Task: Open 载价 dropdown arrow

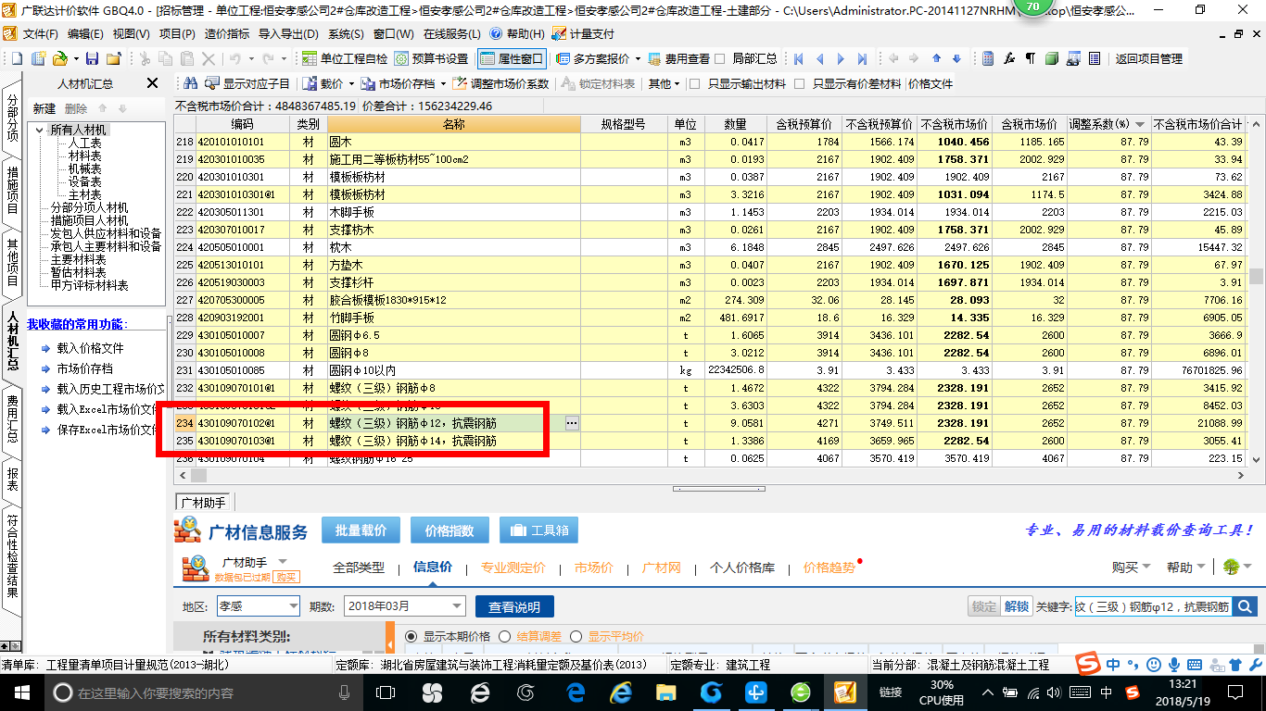Action: coord(349,83)
